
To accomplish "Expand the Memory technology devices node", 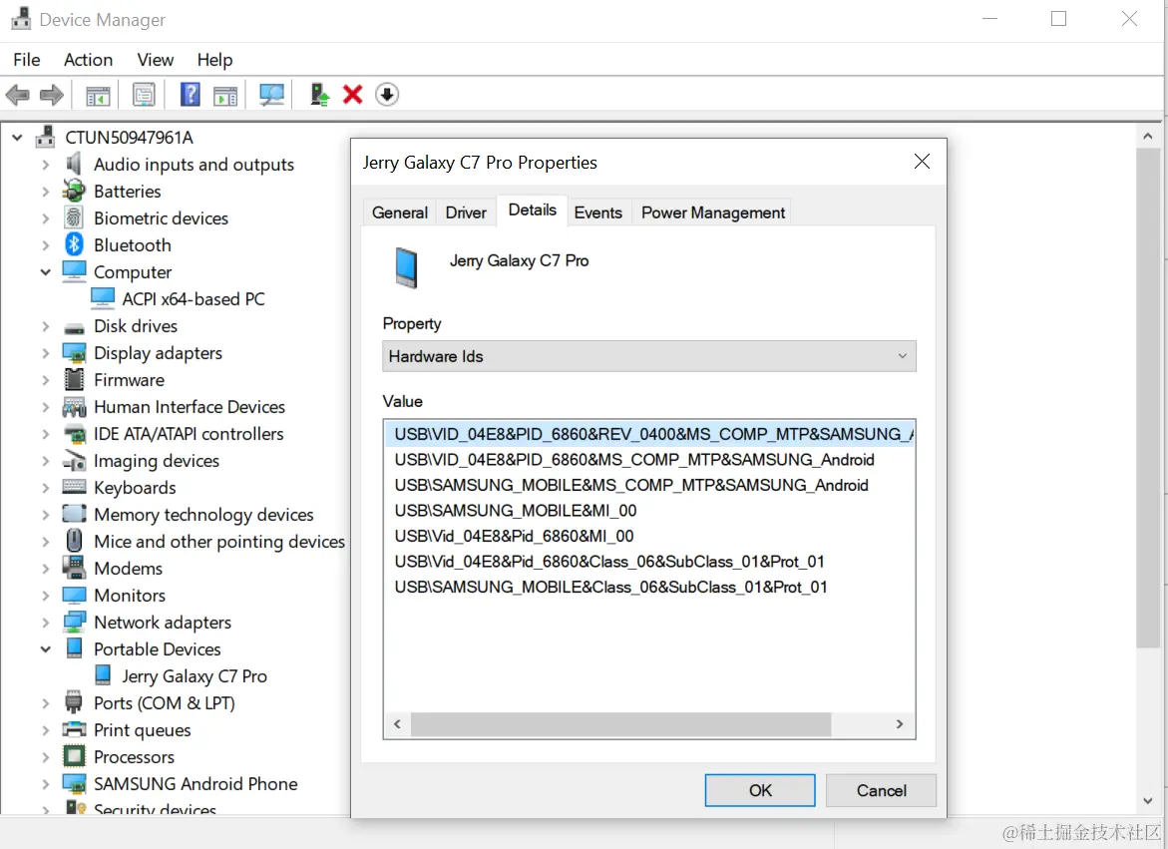I will coord(46,515).
